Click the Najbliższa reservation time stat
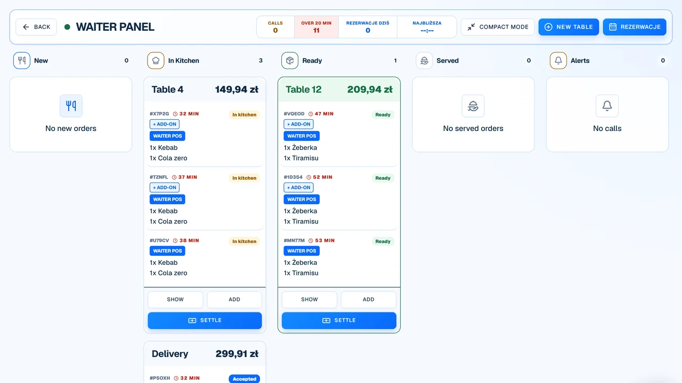This screenshot has width=682, height=383. [427, 27]
